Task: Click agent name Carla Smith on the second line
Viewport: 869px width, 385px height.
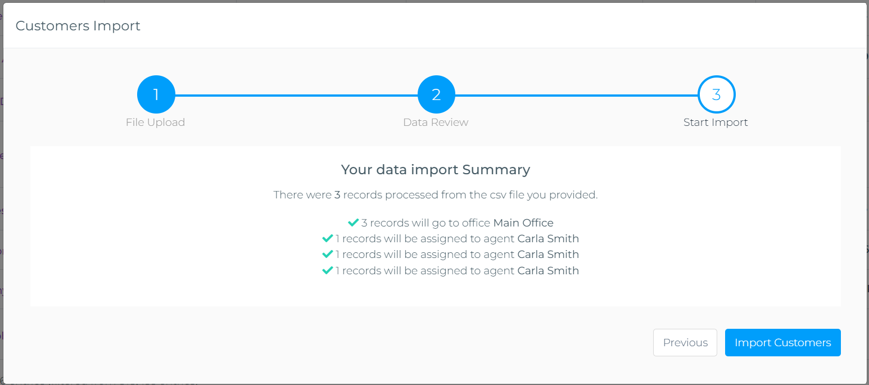Action: click(x=548, y=254)
